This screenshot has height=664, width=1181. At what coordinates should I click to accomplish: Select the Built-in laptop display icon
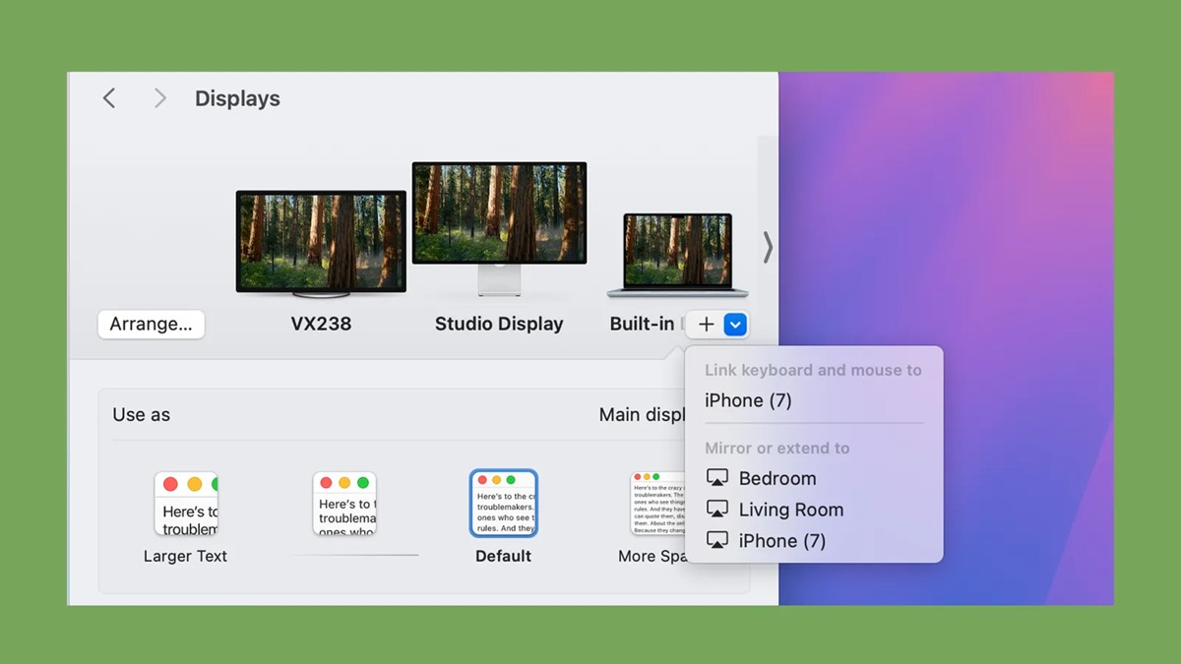(x=677, y=254)
